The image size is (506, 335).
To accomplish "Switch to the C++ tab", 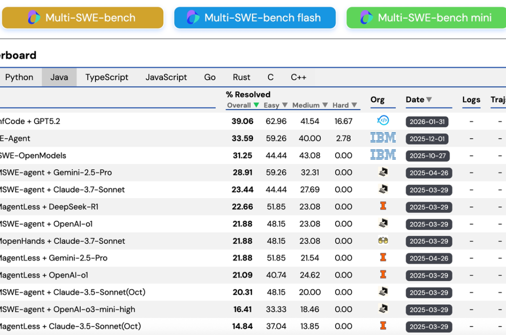I will (299, 77).
